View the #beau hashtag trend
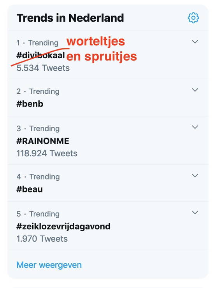The height and width of the screenshot is (288, 216). [30, 189]
